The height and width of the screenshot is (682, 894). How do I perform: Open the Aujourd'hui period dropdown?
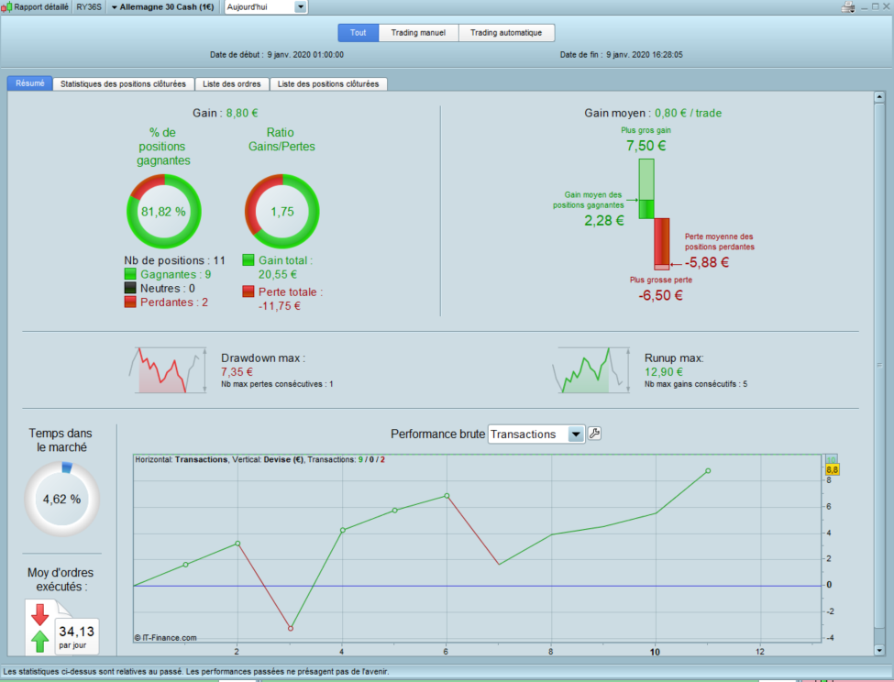pos(266,6)
